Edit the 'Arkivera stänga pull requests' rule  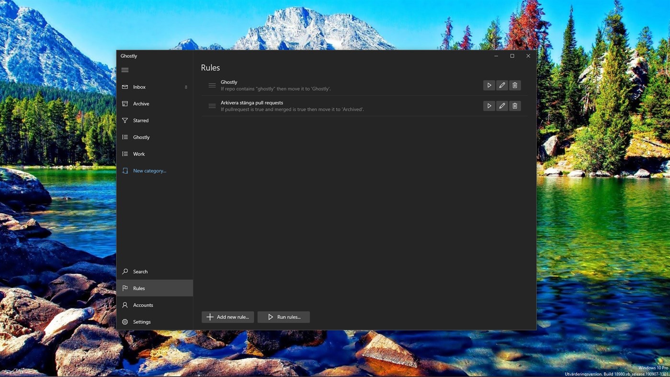click(x=501, y=105)
